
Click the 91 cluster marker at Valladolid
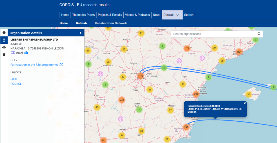[124, 49]
